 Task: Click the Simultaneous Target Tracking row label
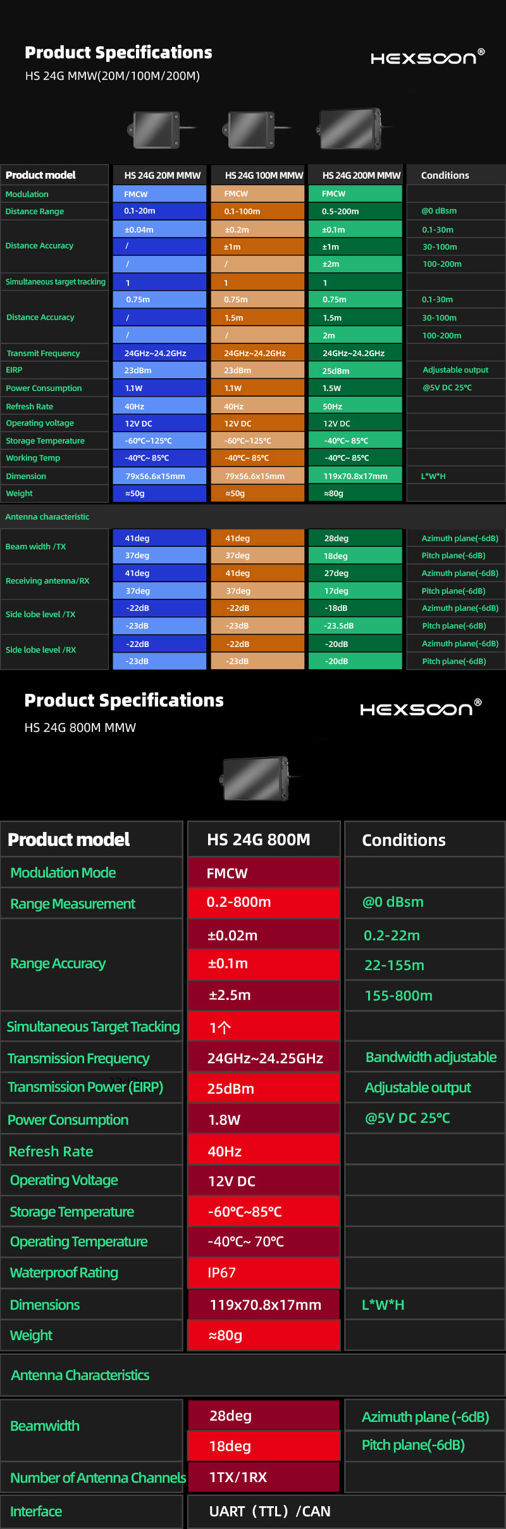(93, 1027)
